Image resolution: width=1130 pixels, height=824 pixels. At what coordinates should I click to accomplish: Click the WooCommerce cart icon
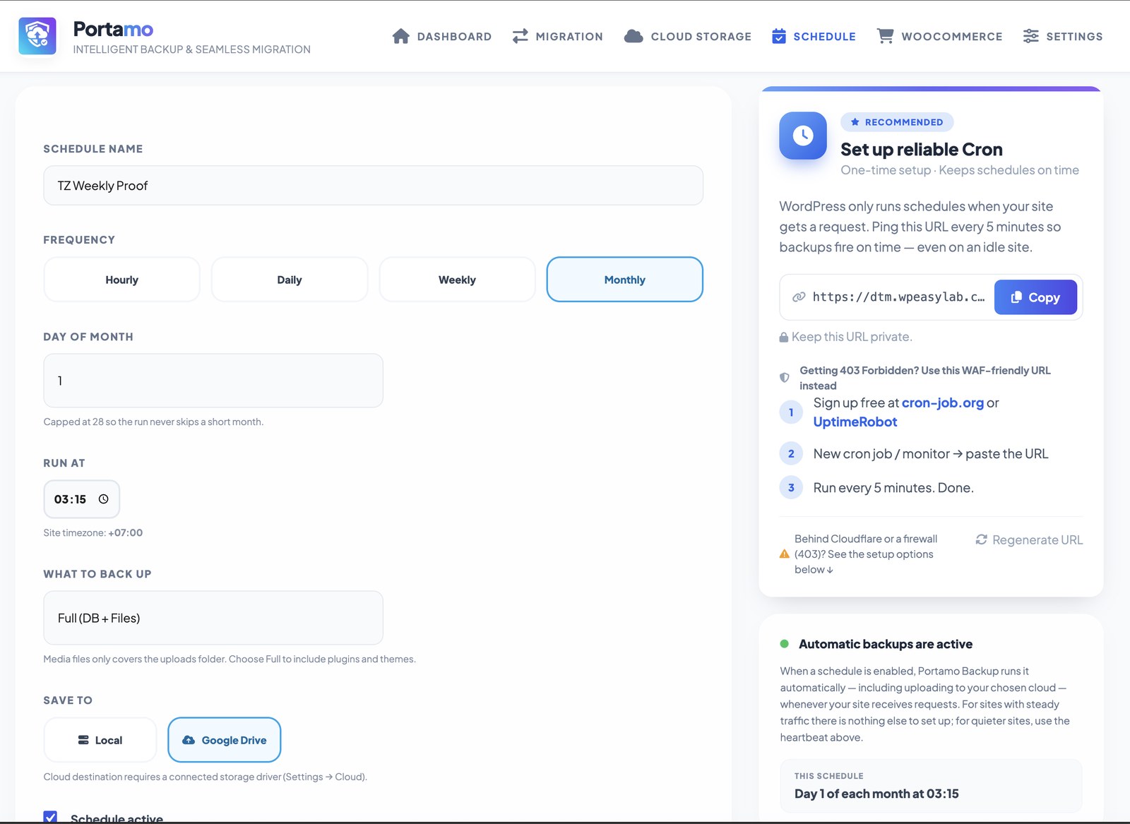coord(885,36)
